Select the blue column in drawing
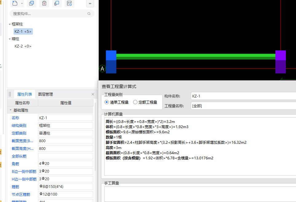 coord(111,62)
